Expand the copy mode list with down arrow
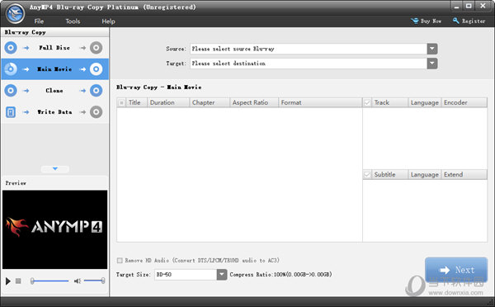This screenshot has height=307, width=495. coord(55,169)
